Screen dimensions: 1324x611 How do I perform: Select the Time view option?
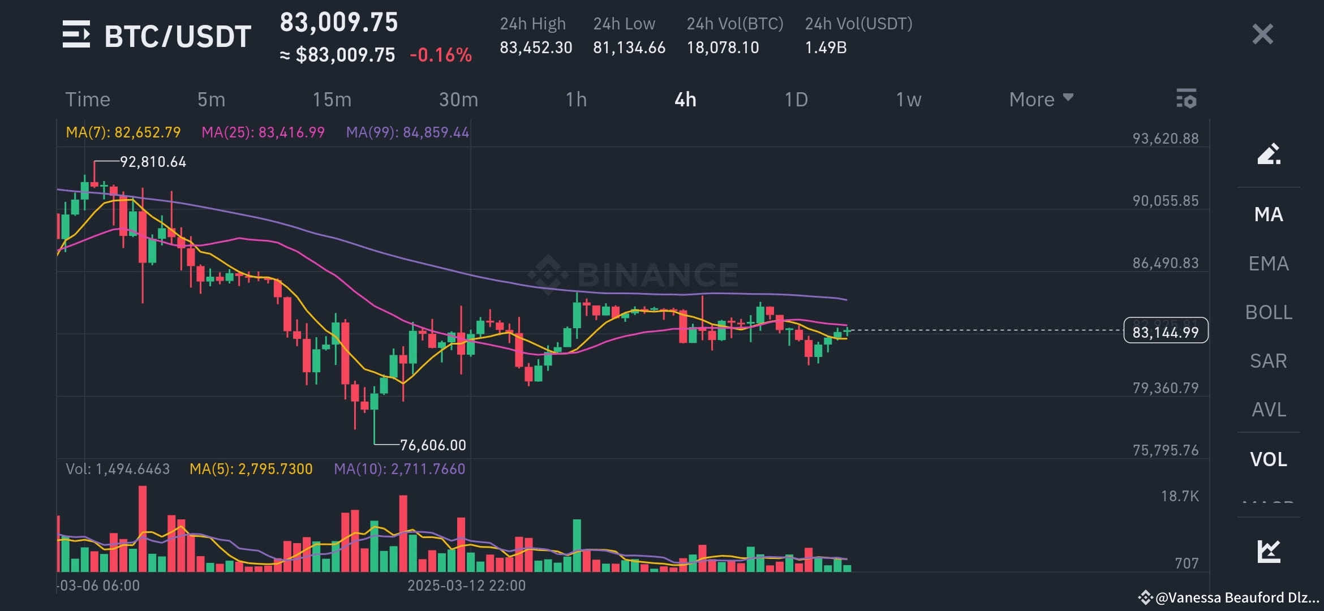88,99
